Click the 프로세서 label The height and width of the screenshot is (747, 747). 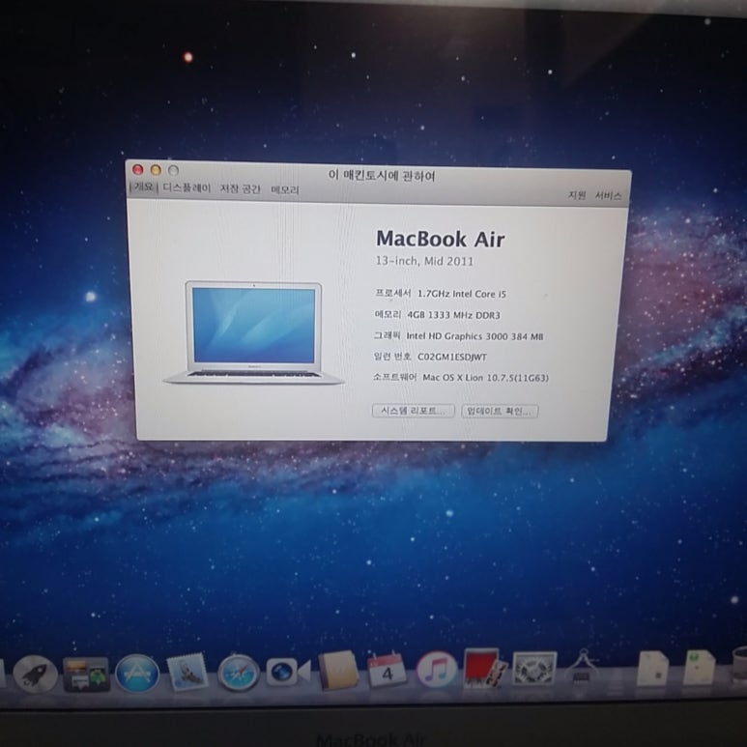tap(392, 293)
